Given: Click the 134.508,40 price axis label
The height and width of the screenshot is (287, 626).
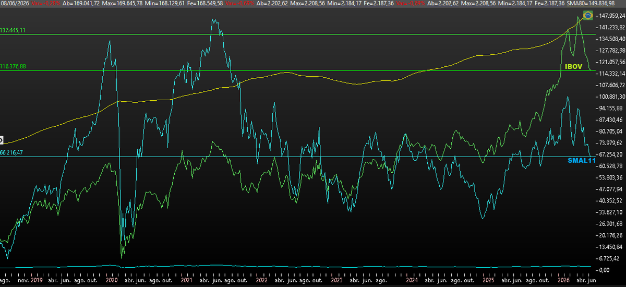Looking at the screenshot, I should [611, 39].
